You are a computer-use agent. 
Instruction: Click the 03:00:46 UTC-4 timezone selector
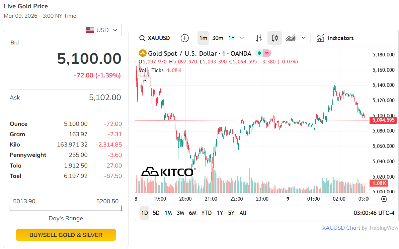pos(374,213)
